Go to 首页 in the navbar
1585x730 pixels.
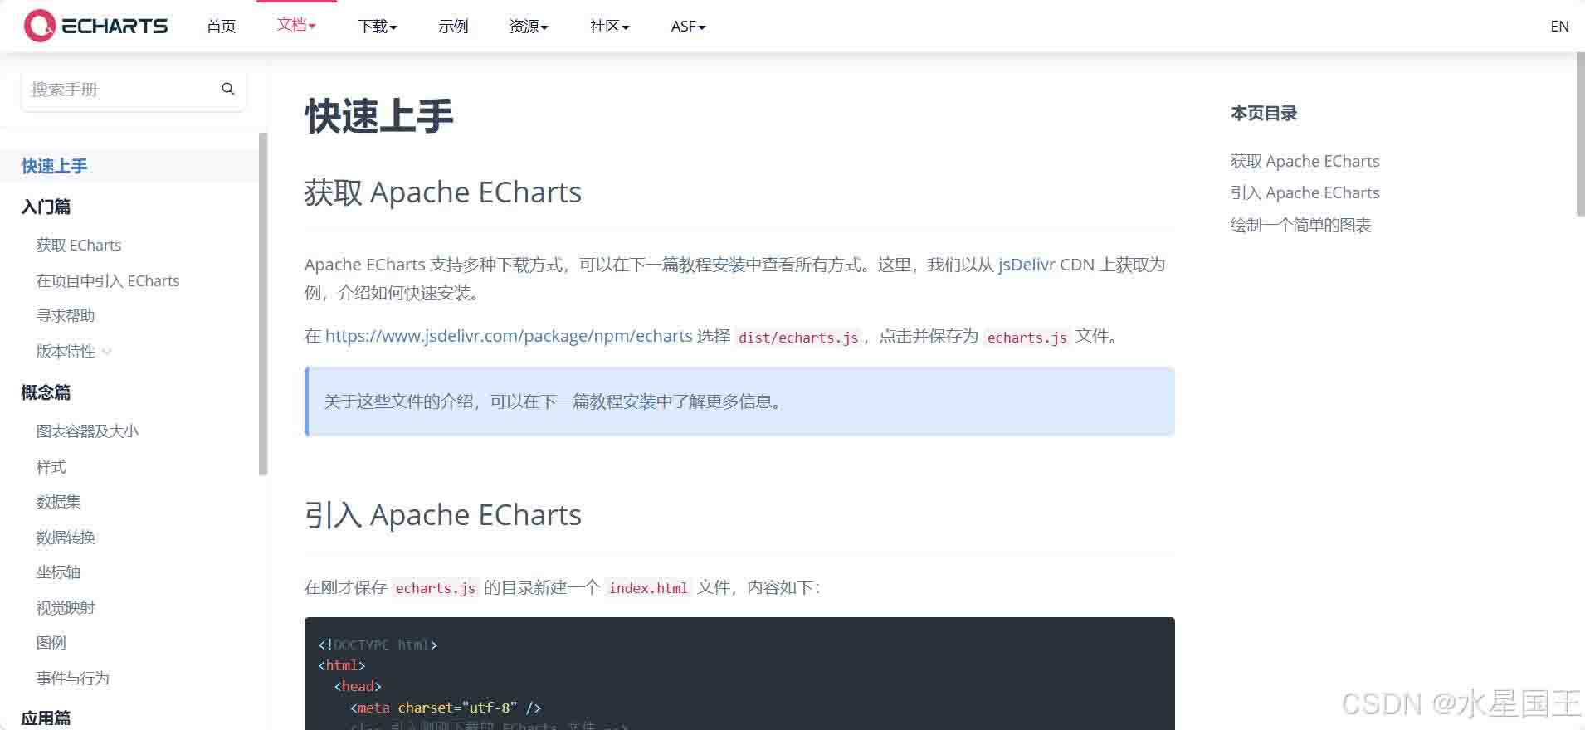tap(221, 27)
